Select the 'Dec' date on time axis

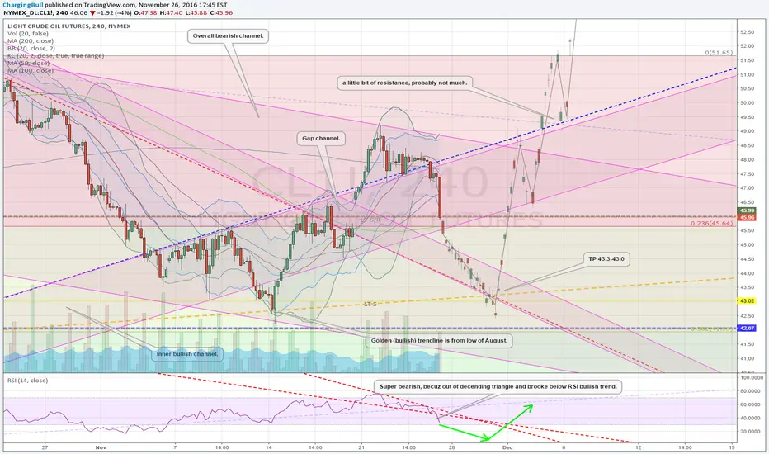point(507,447)
